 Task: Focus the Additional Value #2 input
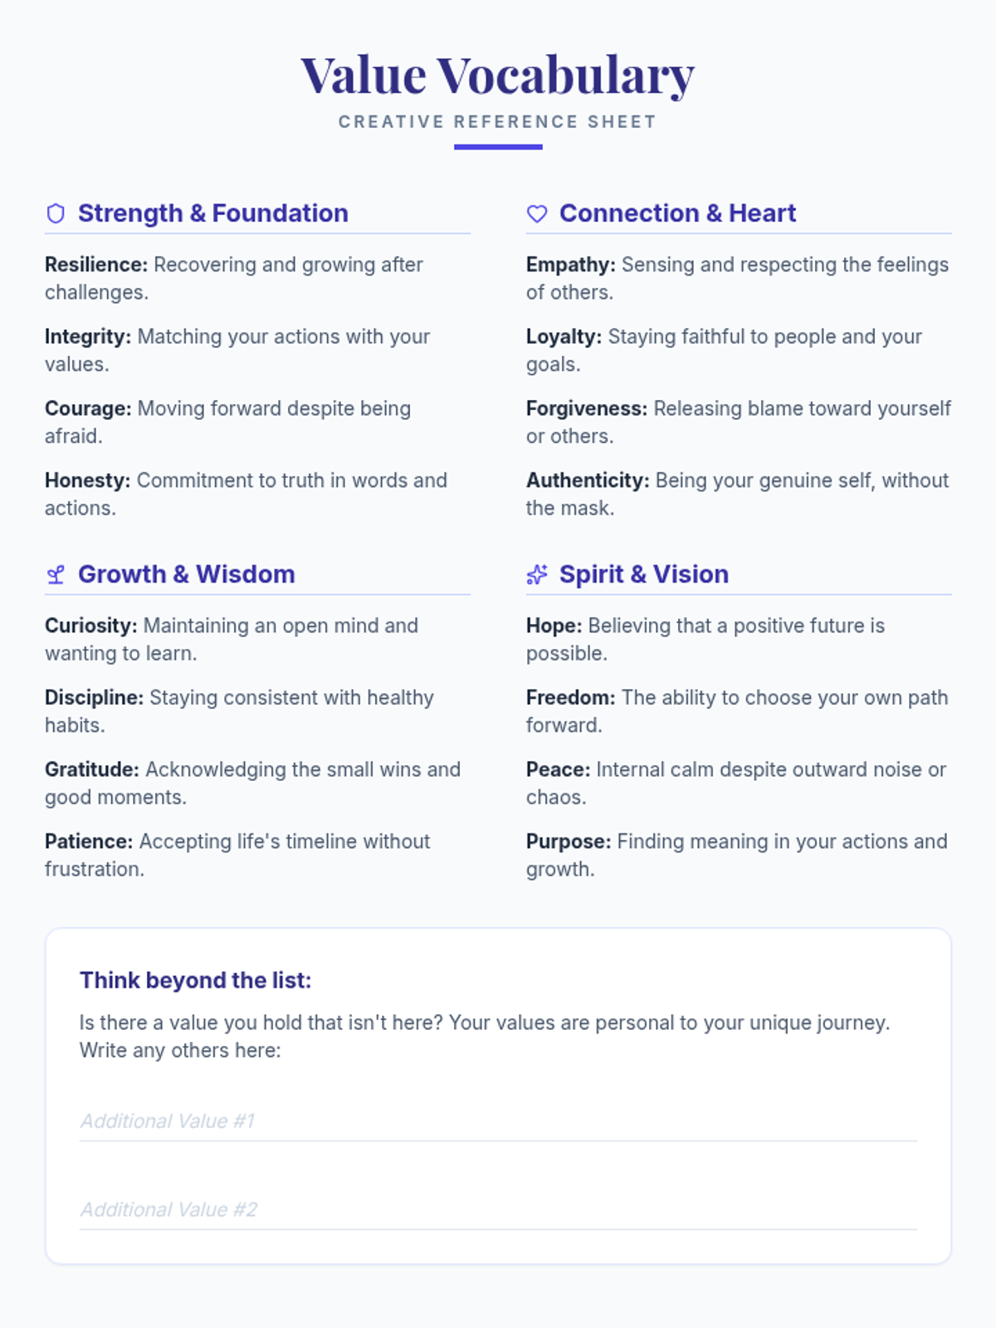point(498,1210)
